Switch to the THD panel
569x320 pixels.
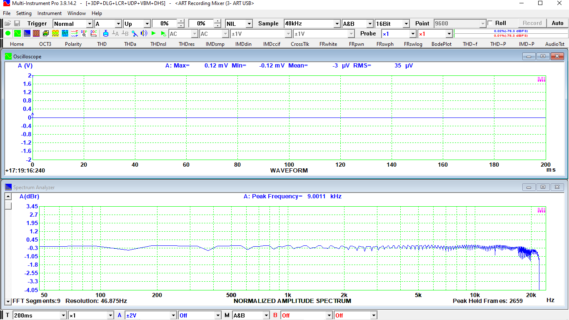102,43
